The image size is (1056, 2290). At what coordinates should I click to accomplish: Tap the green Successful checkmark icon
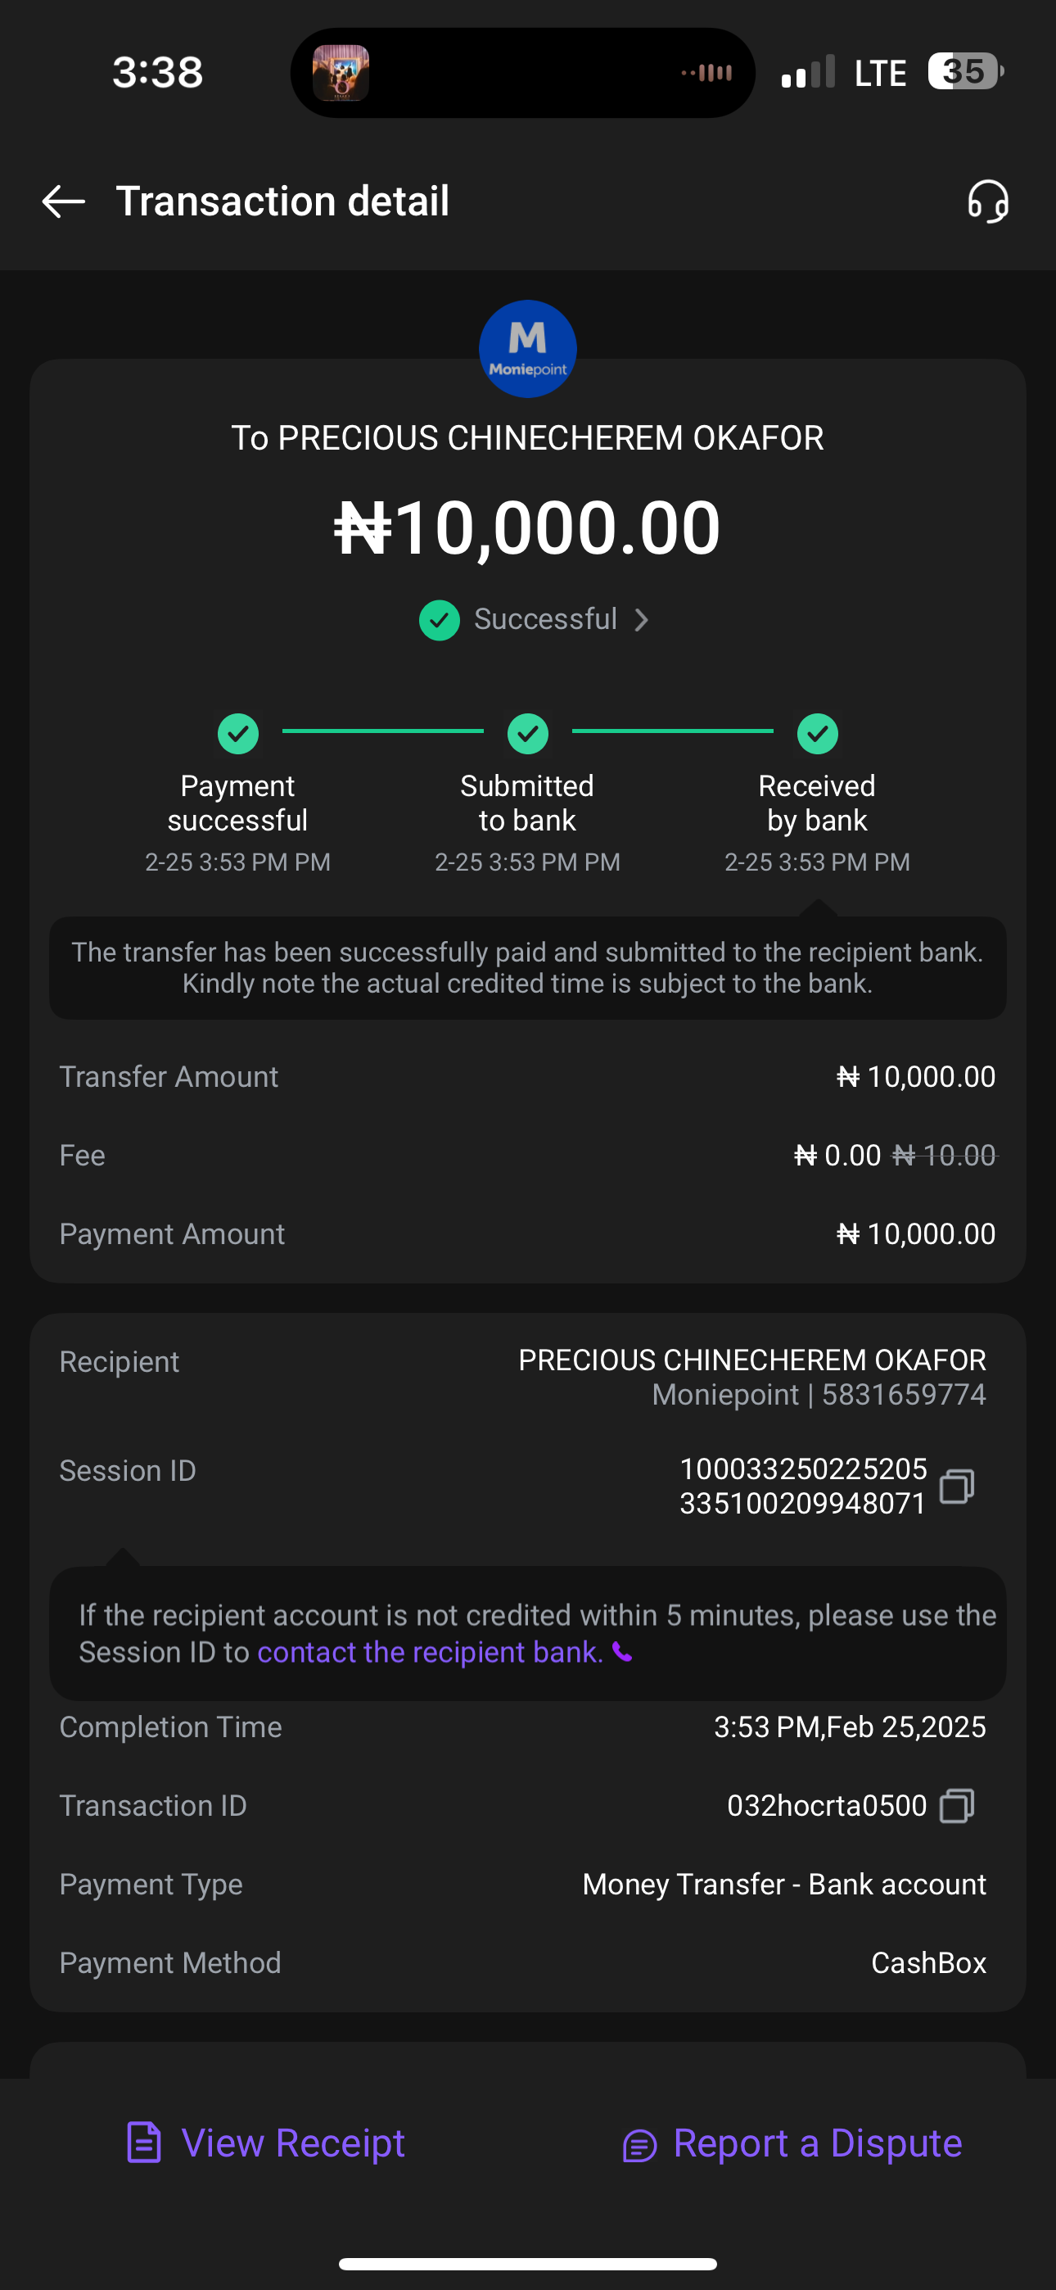[x=439, y=620]
